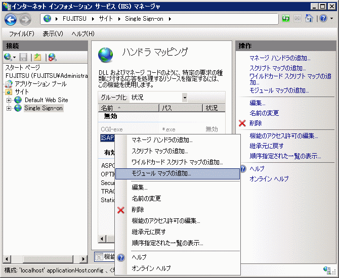Click マネージ ハンドラの追加 link in actions pane
The height and width of the screenshot is (278, 339).
pyautogui.click(x=280, y=58)
